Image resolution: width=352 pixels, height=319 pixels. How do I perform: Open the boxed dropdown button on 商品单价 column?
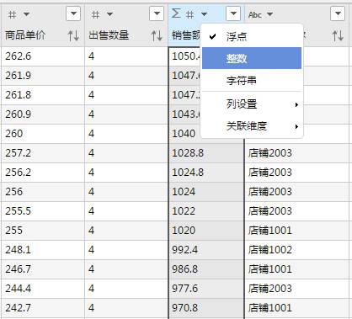click(73, 13)
